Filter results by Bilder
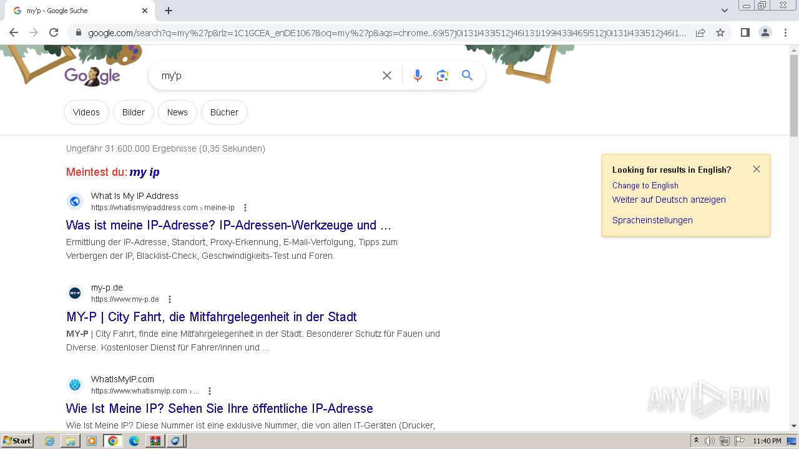The width and height of the screenshot is (799, 449). (x=134, y=112)
